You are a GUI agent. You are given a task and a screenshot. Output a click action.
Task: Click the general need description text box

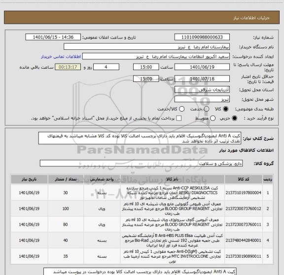[140, 138]
